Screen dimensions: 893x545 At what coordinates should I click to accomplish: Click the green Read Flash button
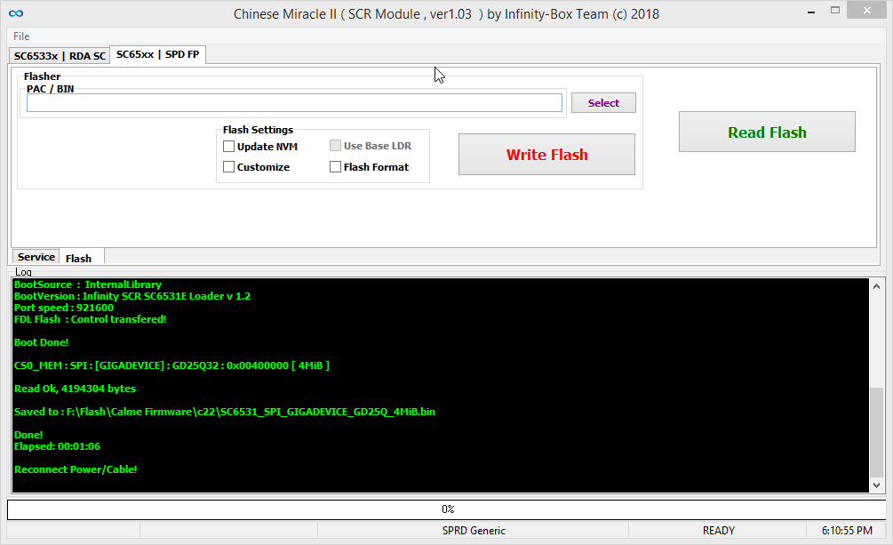(x=767, y=132)
